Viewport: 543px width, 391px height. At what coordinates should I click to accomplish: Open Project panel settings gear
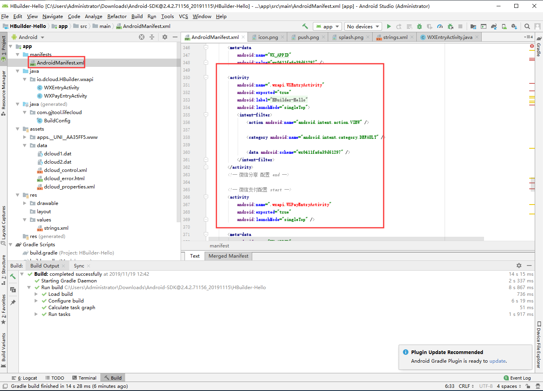point(165,37)
